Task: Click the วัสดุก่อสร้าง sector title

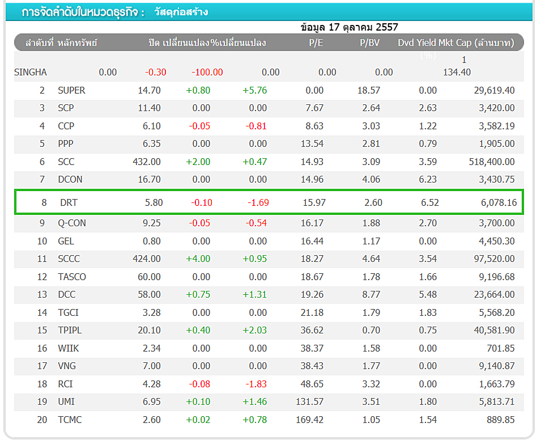Action: pyautogui.click(x=181, y=12)
